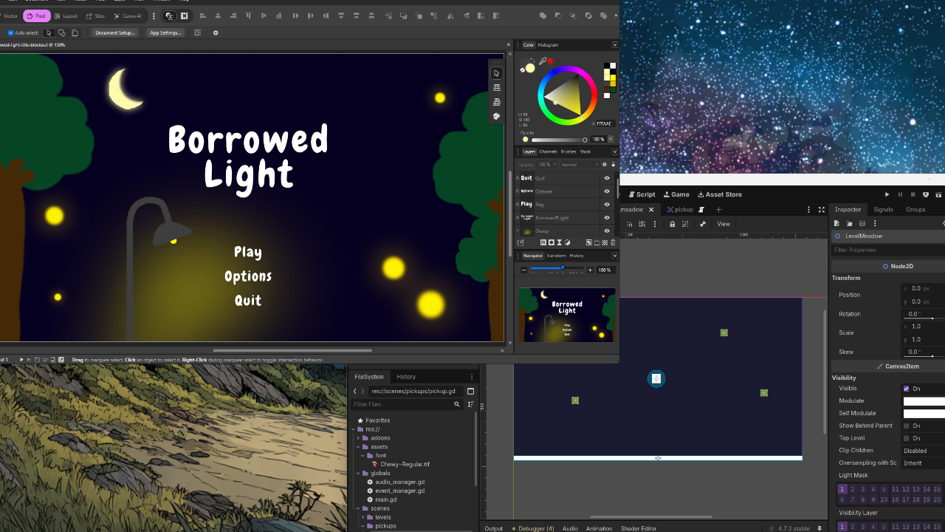Click the delete layer trash icon
This screenshot has height=532, width=945.
pyautogui.click(x=613, y=242)
